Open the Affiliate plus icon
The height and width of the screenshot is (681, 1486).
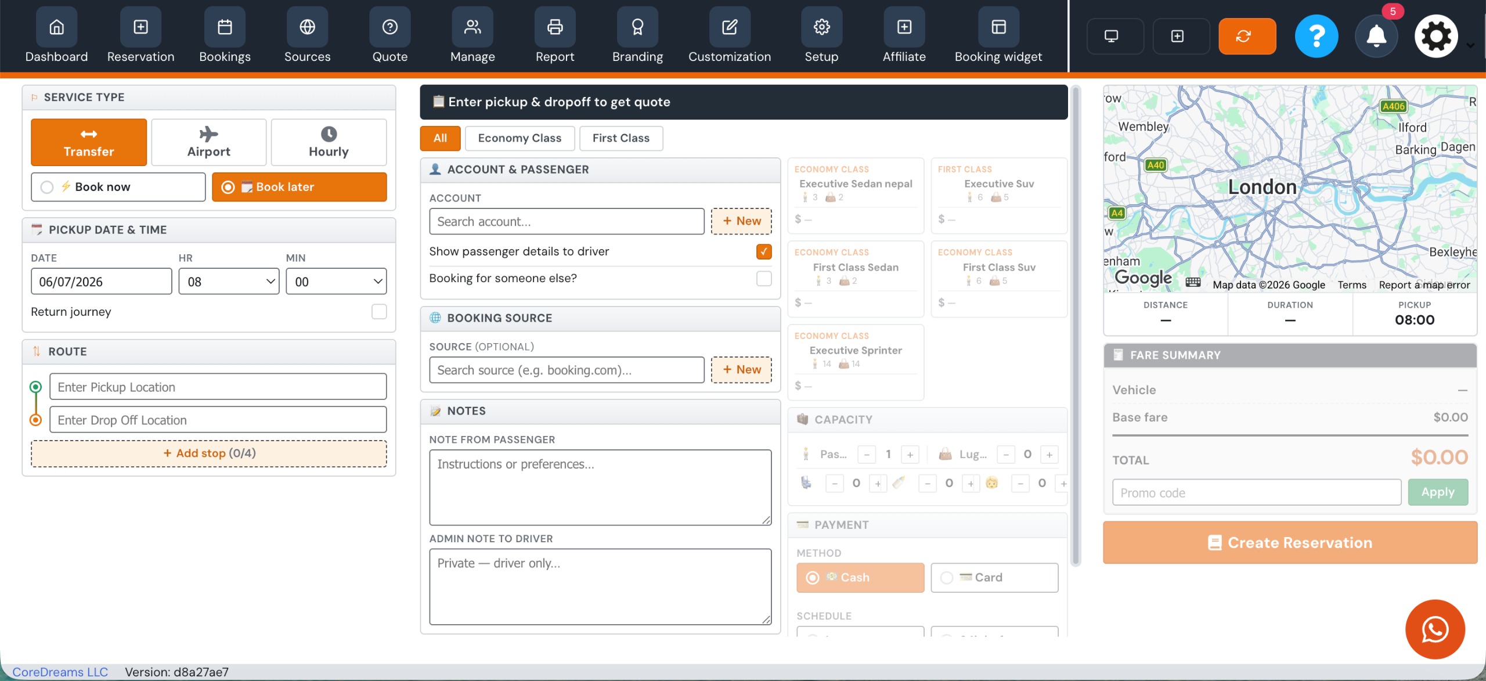click(904, 27)
